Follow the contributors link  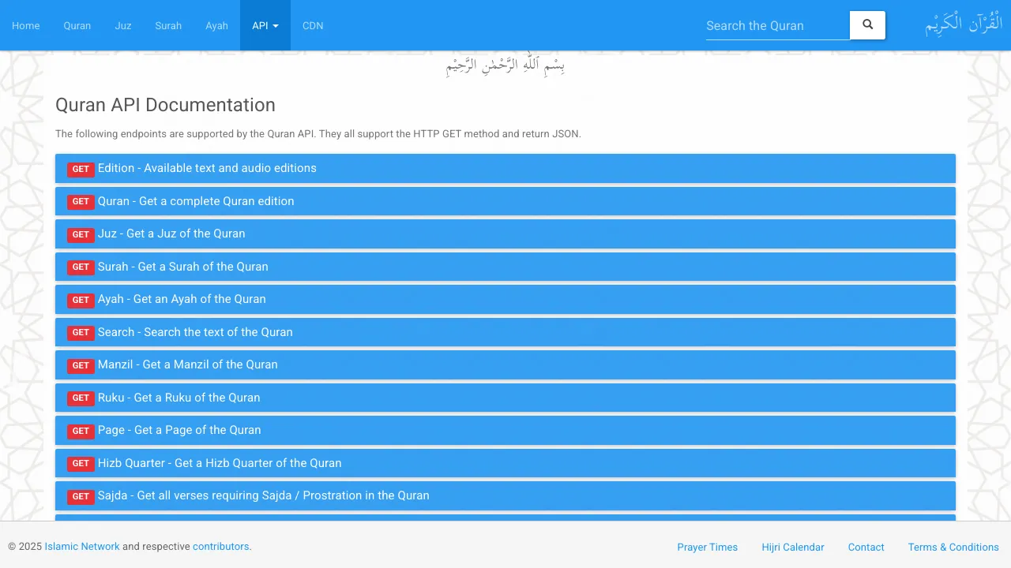tap(220, 546)
